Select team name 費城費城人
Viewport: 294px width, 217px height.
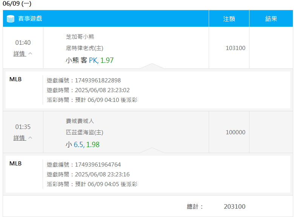[x=80, y=121]
